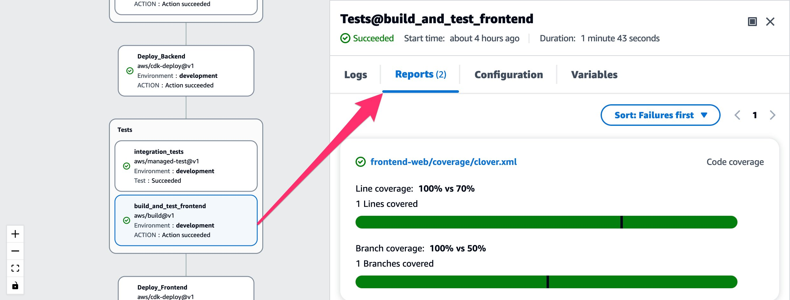Toggle the canvas lock control
Image resolution: width=790 pixels, height=300 pixels.
coord(15,285)
